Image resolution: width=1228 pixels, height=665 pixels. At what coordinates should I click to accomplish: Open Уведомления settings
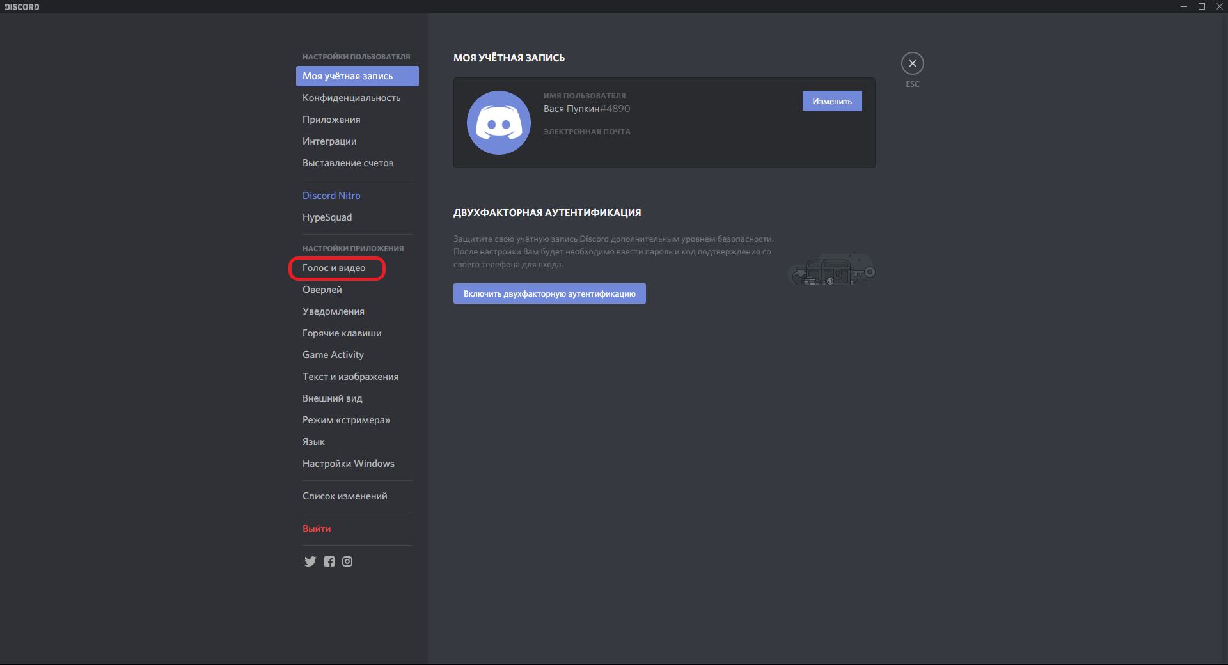tap(358, 311)
